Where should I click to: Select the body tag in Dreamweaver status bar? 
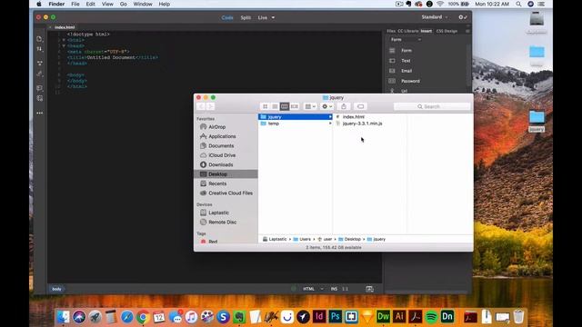pyautogui.click(x=56, y=289)
